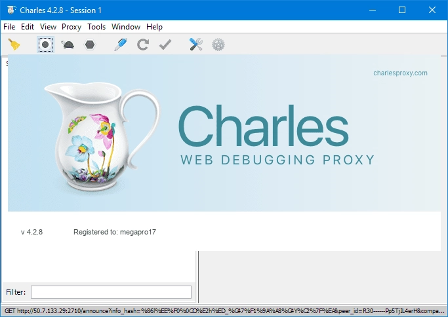Open the Tools menu
The height and width of the screenshot is (317, 448).
(96, 27)
